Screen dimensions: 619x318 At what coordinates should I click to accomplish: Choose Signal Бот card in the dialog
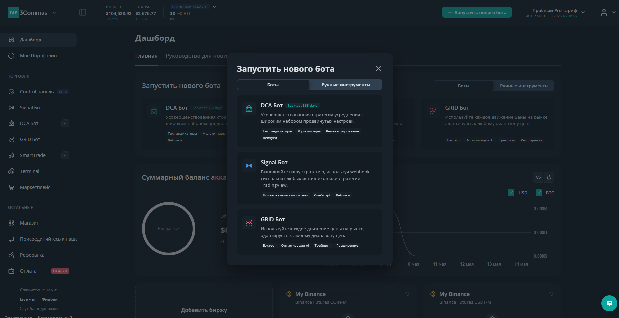[310, 178]
